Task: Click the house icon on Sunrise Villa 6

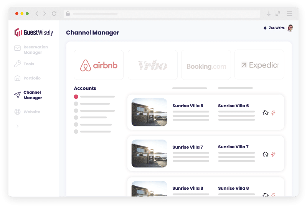Action: [x=266, y=113]
